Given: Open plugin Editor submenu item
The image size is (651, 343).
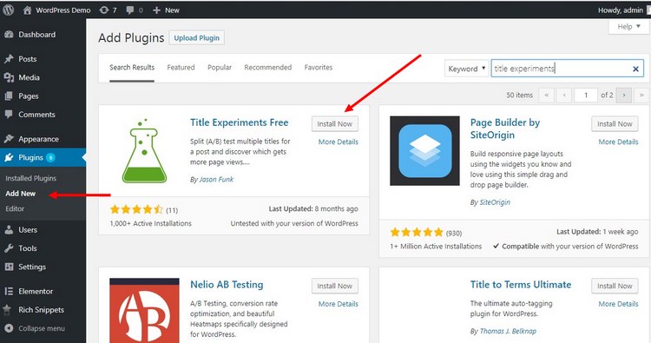Looking at the screenshot, I should pyautogui.click(x=15, y=209).
